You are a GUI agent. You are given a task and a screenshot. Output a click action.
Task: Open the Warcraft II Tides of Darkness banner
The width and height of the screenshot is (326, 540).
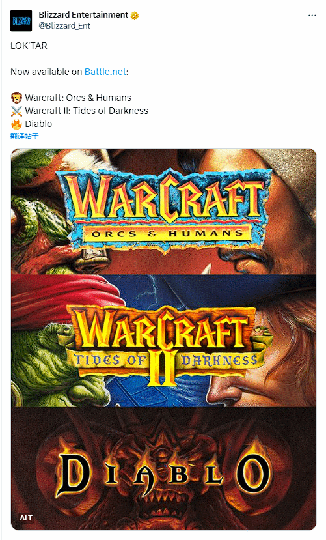[163, 341]
